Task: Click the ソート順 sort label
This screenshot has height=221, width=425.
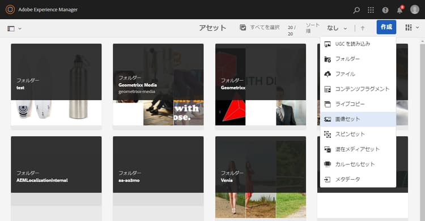Action: click(x=312, y=28)
